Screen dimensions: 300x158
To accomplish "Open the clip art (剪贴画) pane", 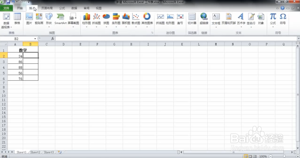I will coord(39,19).
